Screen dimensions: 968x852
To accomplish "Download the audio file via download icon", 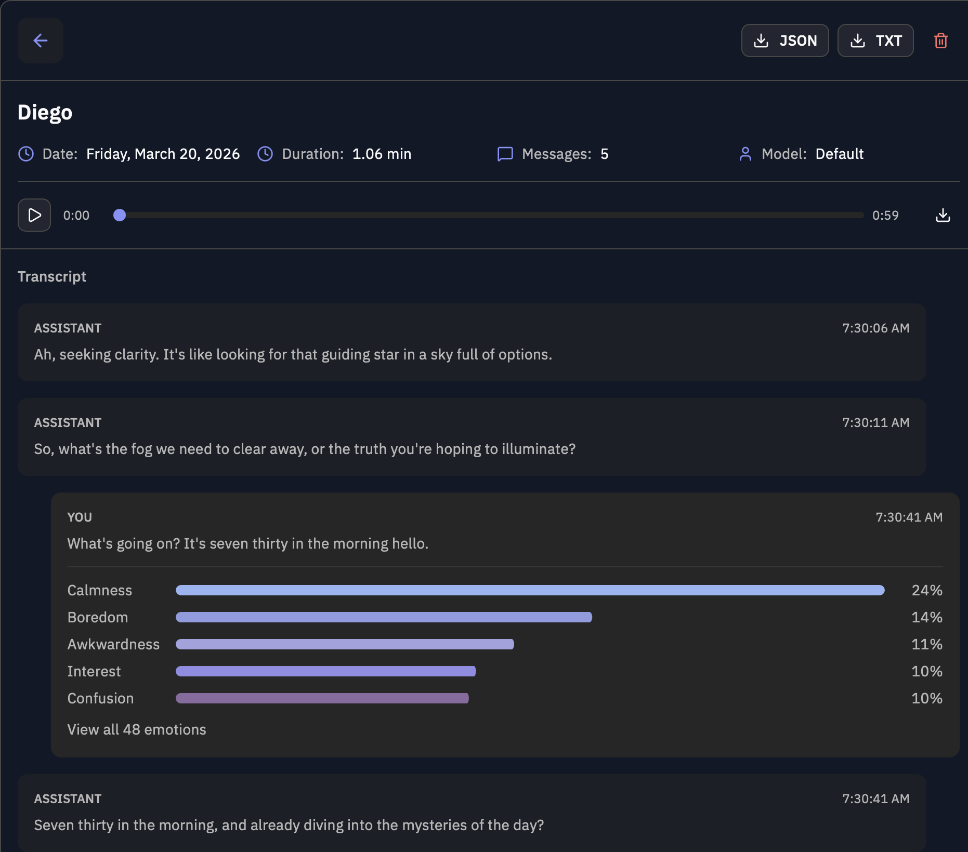I will 943,215.
